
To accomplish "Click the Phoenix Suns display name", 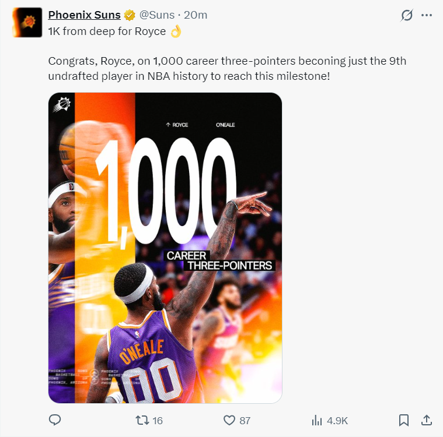I will (x=84, y=15).
